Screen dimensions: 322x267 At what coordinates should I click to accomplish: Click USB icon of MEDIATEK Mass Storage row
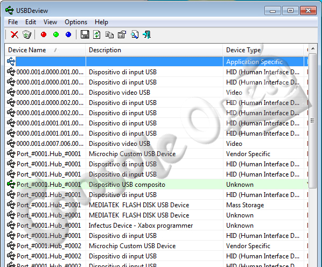point(11,205)
